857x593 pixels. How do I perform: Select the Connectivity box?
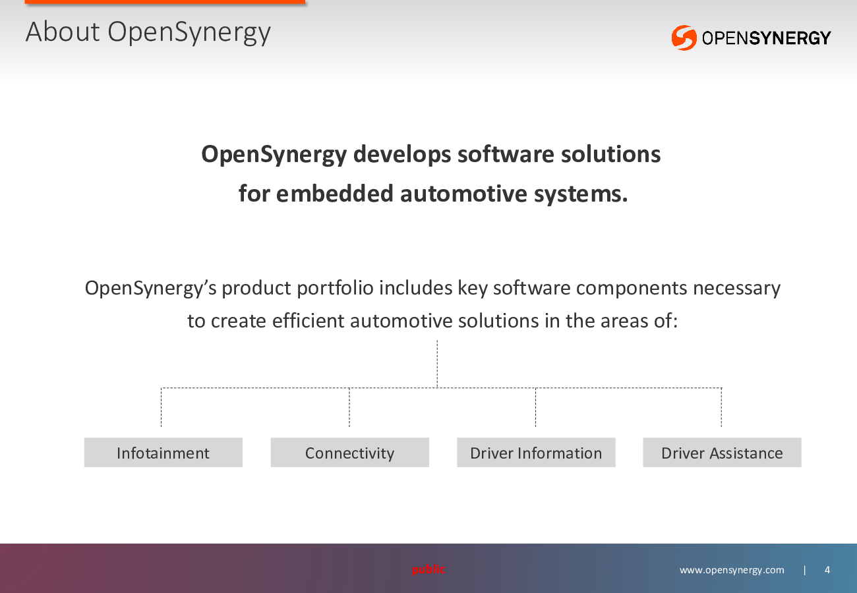349,453
